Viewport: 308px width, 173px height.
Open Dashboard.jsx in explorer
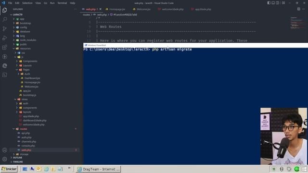32,78
